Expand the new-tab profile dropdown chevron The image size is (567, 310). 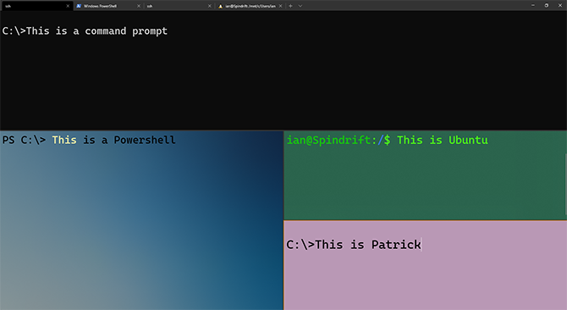(x=300, y=6)
